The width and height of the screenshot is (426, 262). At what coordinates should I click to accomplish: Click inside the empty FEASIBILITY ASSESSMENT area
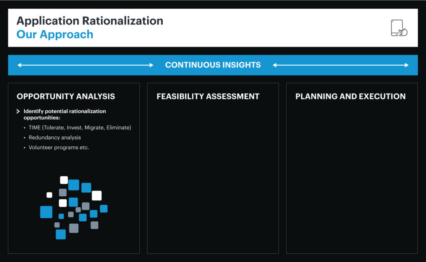tap(213, 175)
